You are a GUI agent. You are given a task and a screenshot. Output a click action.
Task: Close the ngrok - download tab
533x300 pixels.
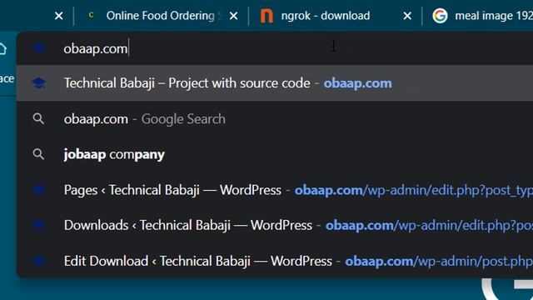pyautogui.click(x=407, y=16)
